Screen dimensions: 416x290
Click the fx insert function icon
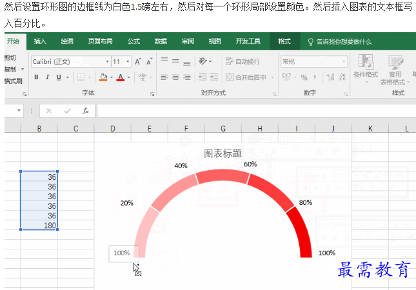click(85, 111)
